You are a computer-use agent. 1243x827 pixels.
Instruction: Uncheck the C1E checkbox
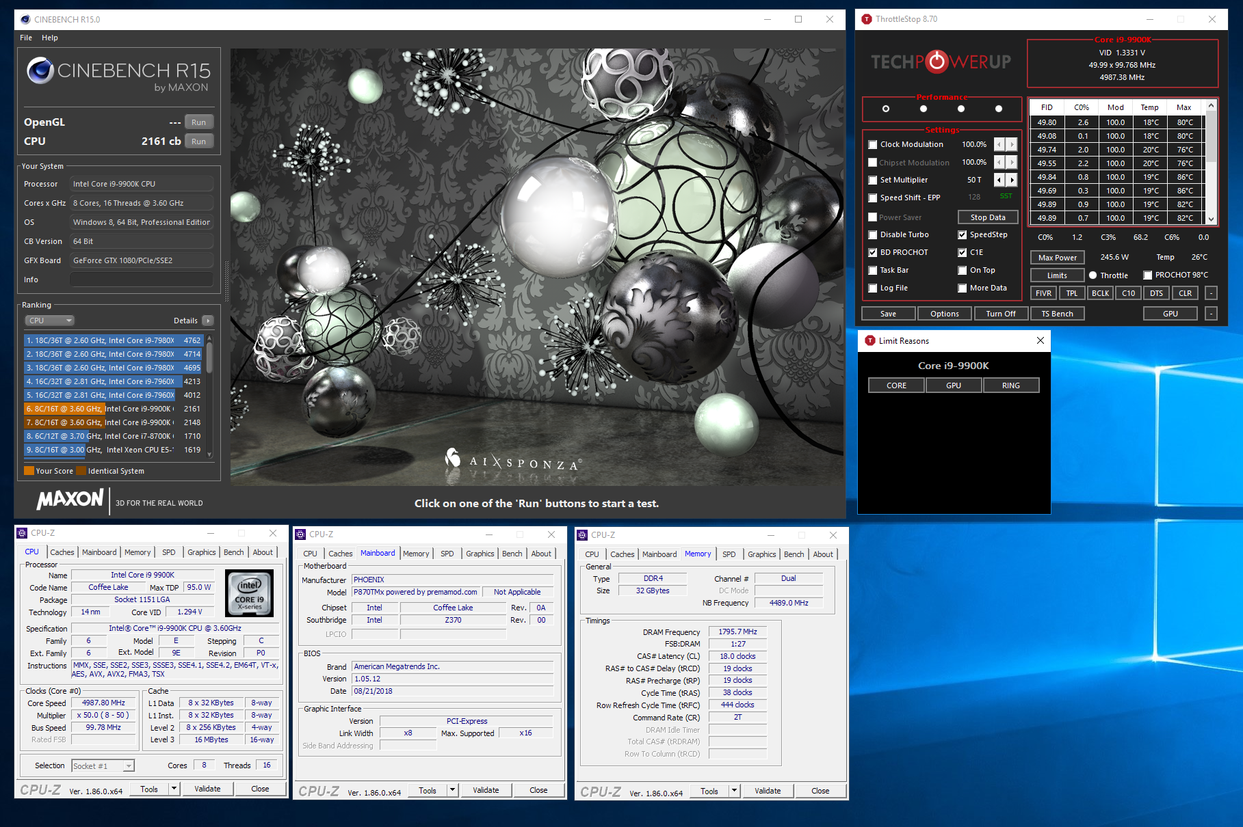coord(963,252)
